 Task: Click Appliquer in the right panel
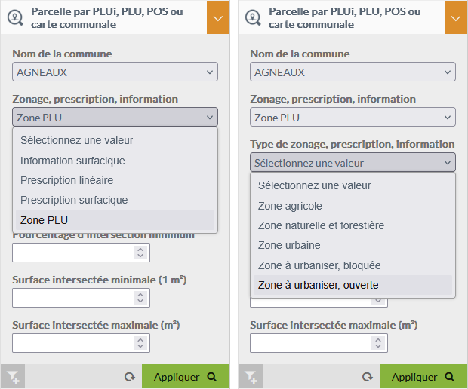pyautogui.click(x=423, y=377)
